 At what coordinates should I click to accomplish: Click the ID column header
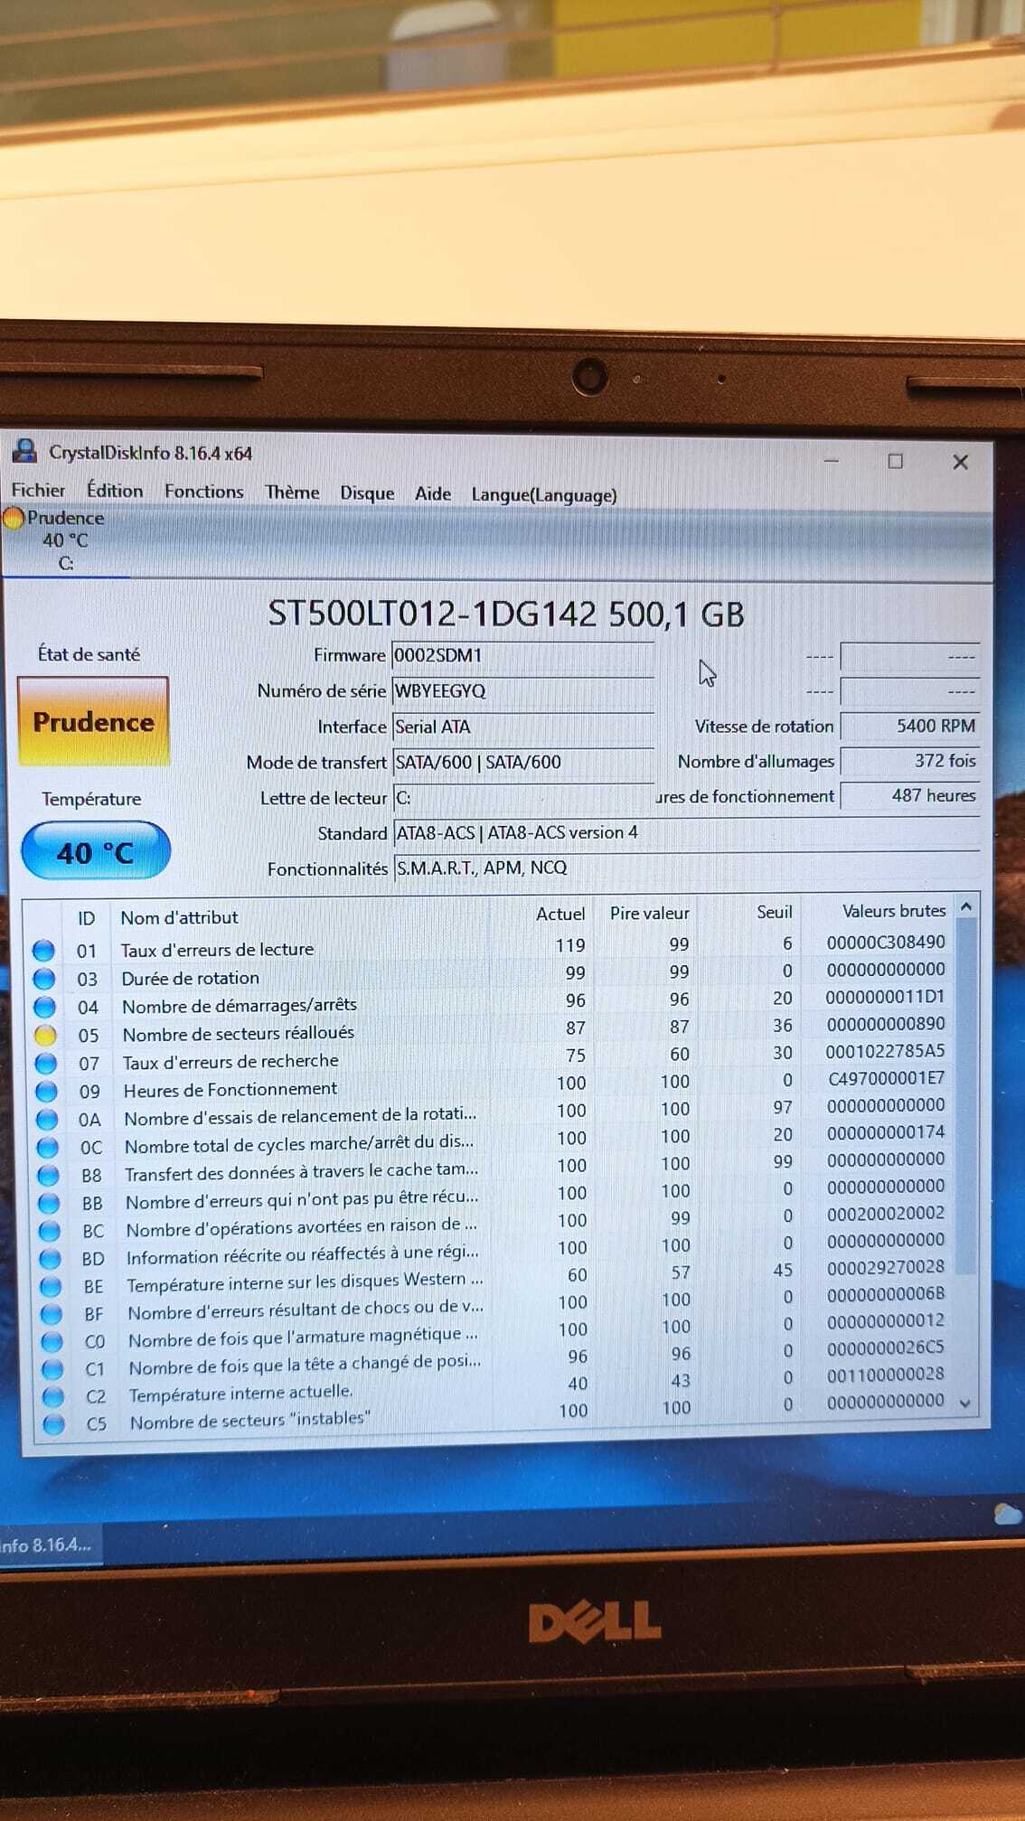[86, 918]
